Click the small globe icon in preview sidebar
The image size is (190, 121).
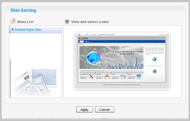coord(154,59)
